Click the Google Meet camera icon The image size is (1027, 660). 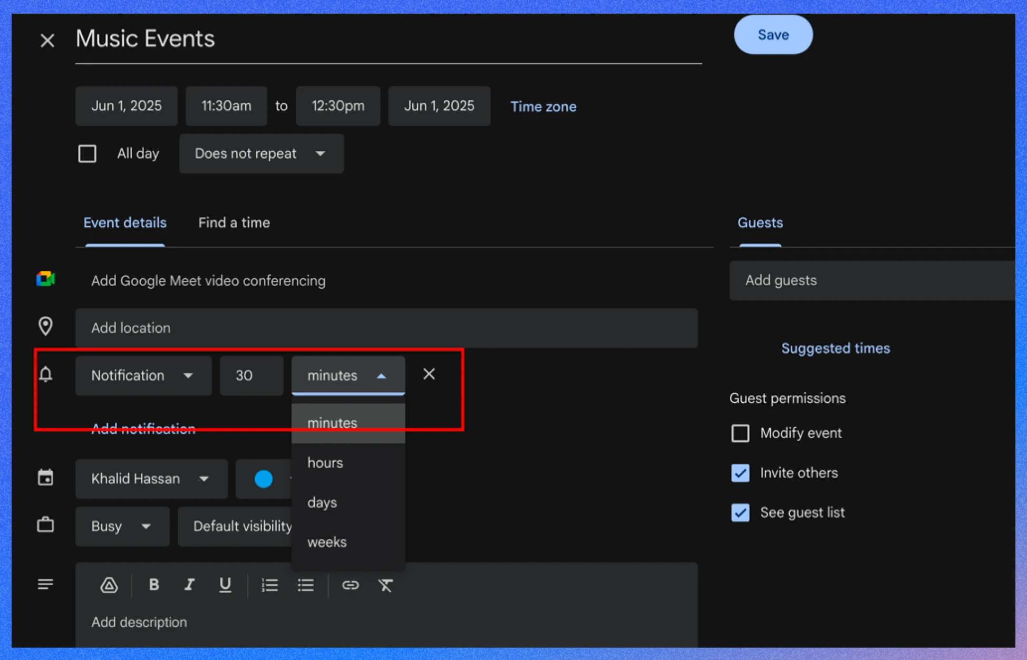point(46,279)
